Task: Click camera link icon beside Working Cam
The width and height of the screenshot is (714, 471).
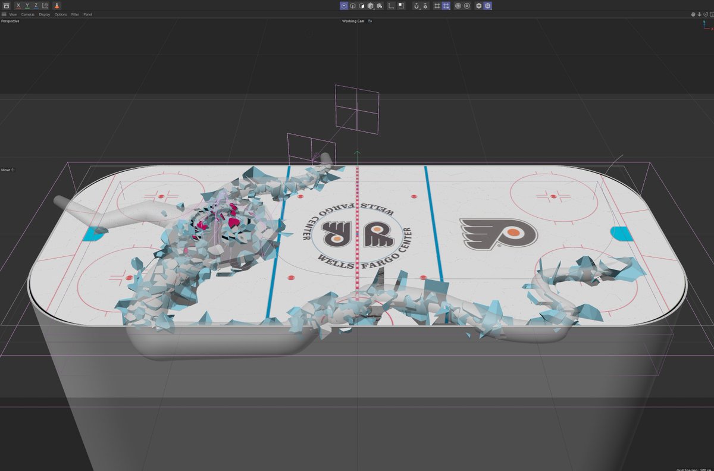Action: (x=370, y=21)
